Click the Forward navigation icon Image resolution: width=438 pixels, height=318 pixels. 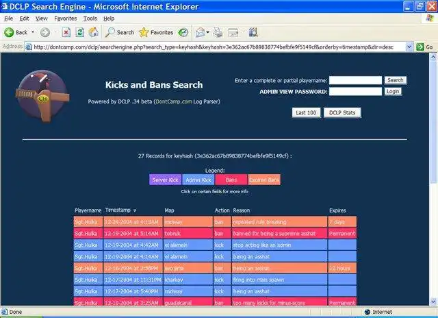pyautogui.click(x=44, y=32)
